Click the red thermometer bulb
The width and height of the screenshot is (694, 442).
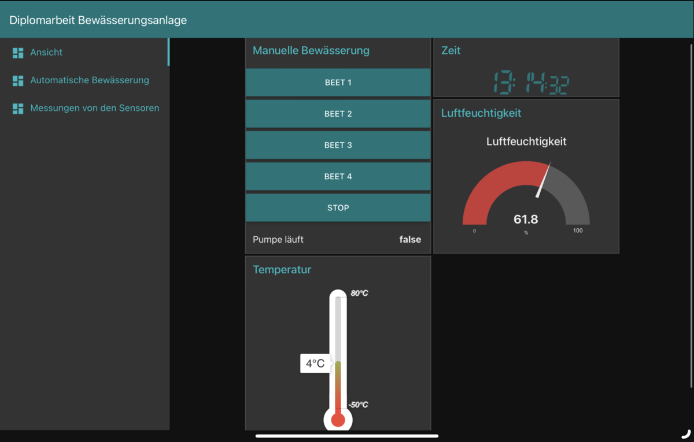(x=338, y=420)
